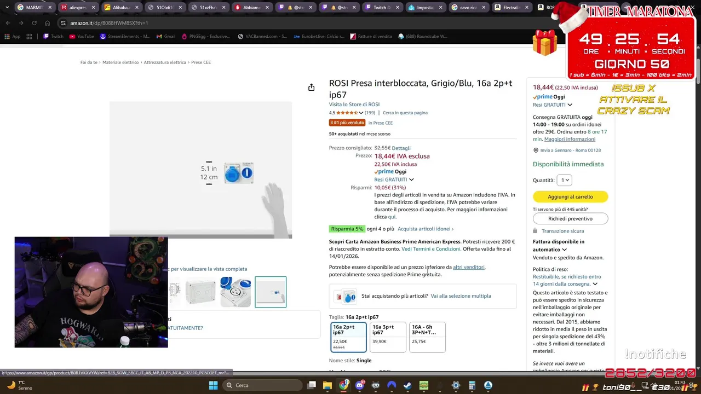701x394 pixels.
Task: Open the Calculator from the taskbar
Action: 472,385
